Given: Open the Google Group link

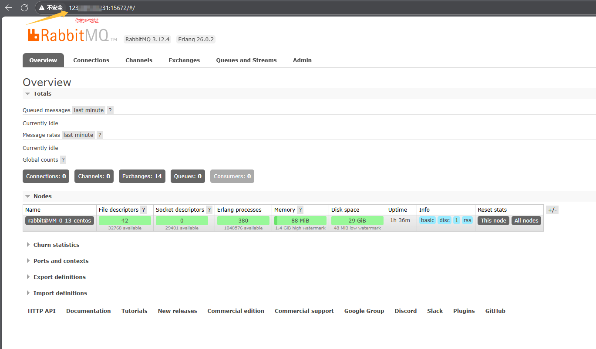Looking at the screenshot, I should [364, 311].
